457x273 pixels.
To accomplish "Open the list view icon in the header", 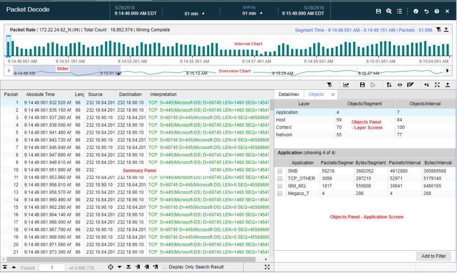I will 399,11.
